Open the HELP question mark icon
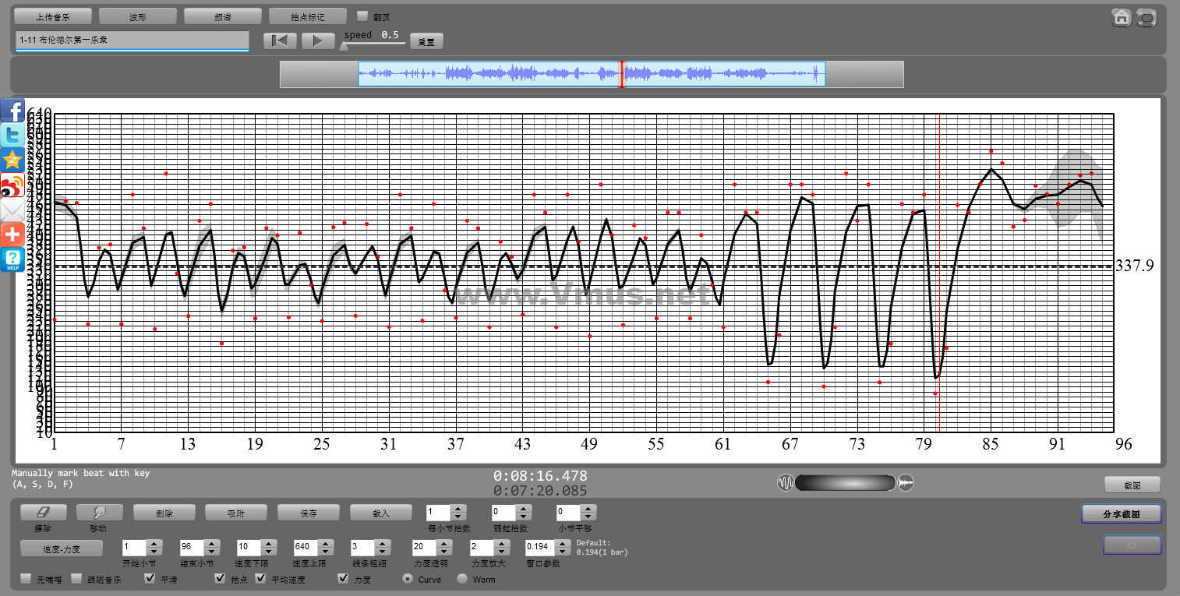Screen dimensions: 1180x596 pyautogui.click(x=12, y=259)
